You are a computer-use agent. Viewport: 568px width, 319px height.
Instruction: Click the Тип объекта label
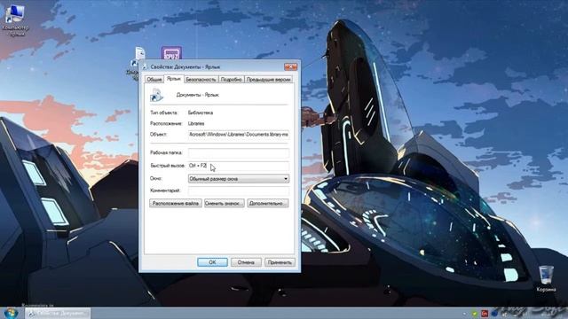click(x=163, y=113)
